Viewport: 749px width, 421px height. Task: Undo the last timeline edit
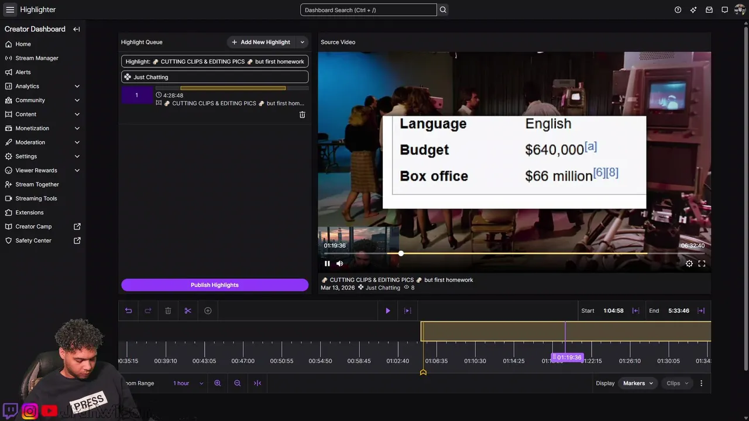tap(129, 310)
